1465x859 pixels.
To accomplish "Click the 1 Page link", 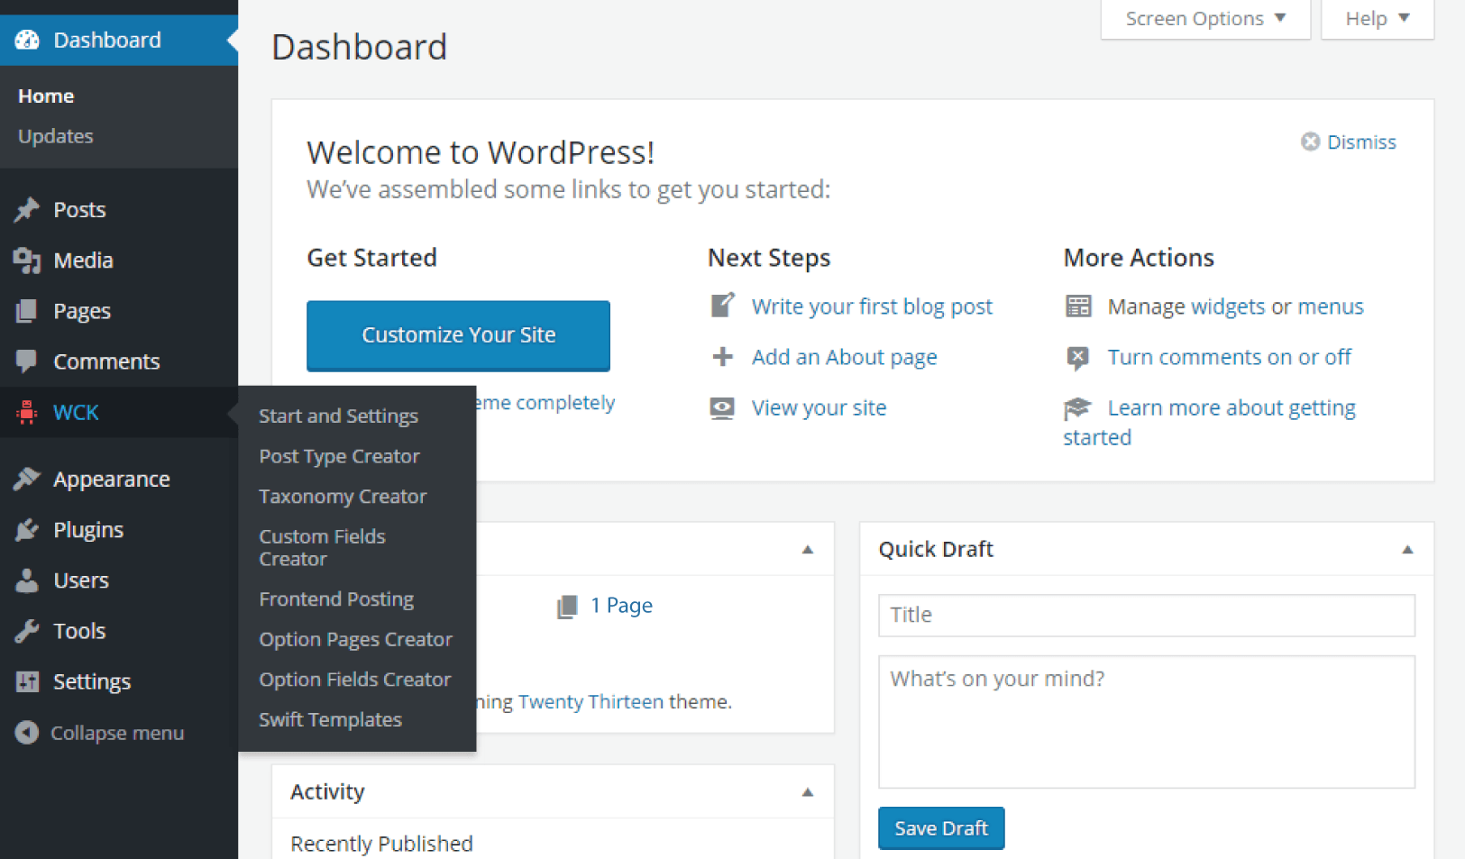I will [x=621, y=606].
